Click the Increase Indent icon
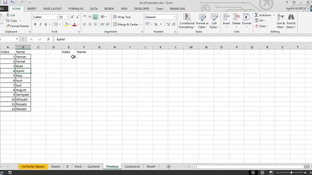Screen dimensions: 312x175 click(108, 24)
